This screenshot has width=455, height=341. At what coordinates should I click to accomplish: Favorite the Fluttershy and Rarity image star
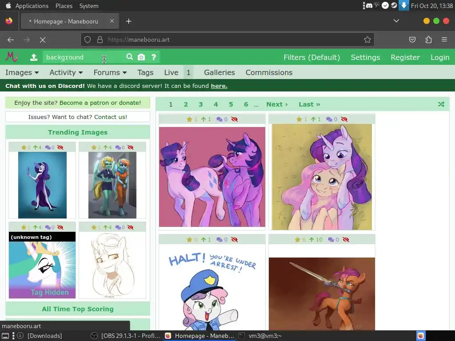point(299,119)
